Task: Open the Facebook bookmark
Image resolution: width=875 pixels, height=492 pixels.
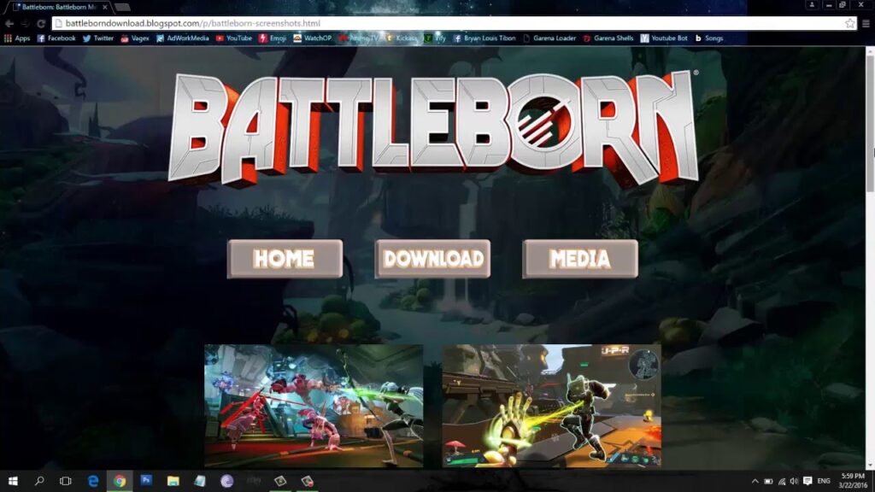Action: click(56, 38)
